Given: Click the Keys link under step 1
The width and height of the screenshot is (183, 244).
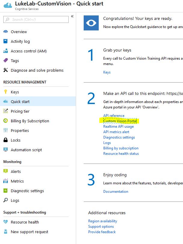Looking at the screenshot, I should click(x=107, y=72).
